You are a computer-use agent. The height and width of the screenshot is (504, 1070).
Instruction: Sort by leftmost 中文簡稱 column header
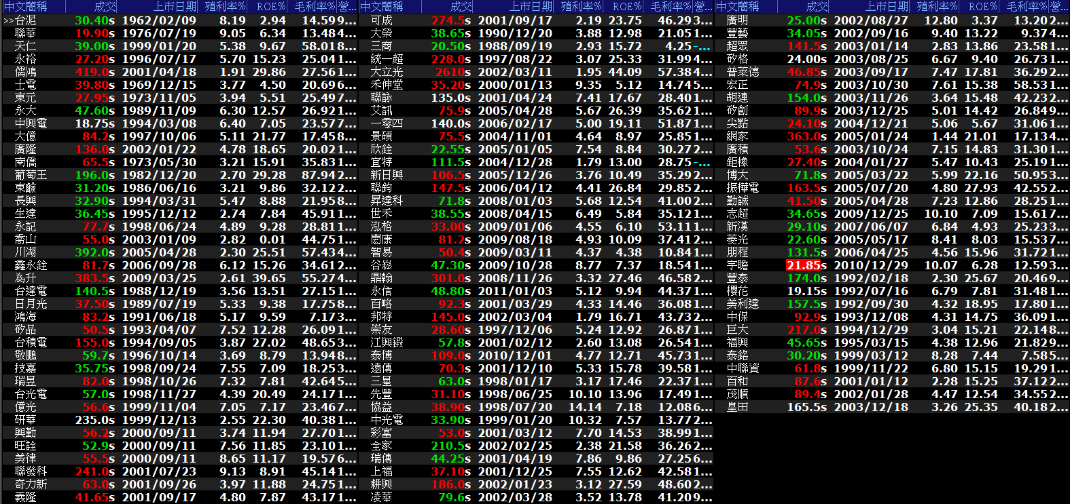tap(26, 7)
